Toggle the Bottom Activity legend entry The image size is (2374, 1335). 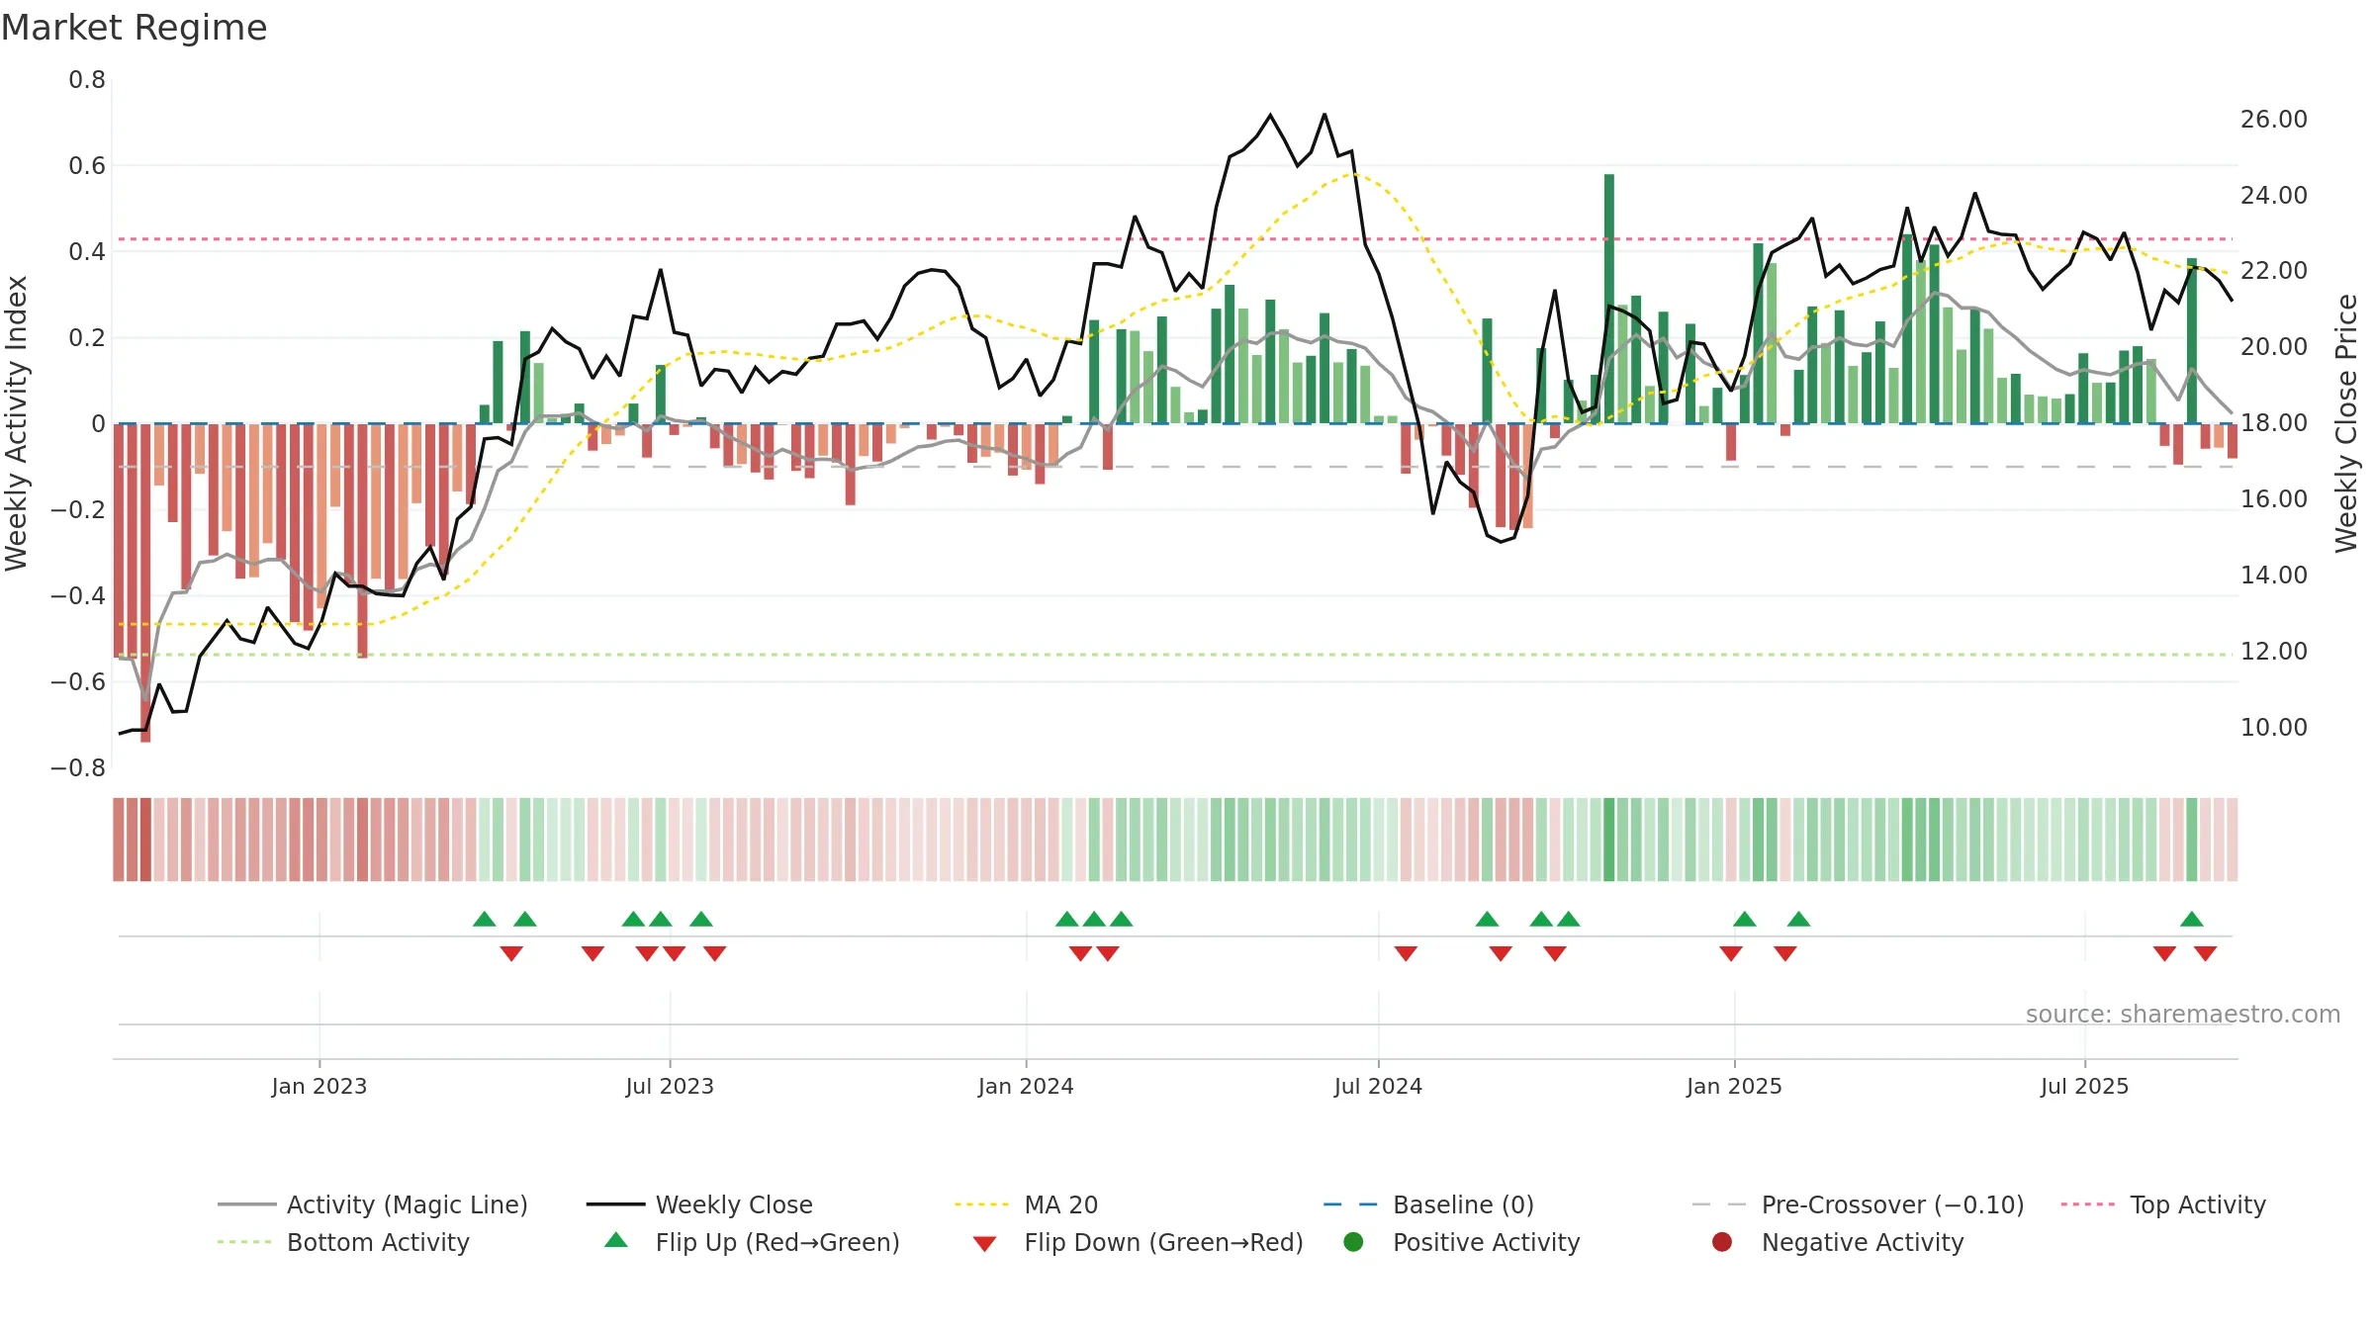pyautogui.click(x=343, y=1242)
